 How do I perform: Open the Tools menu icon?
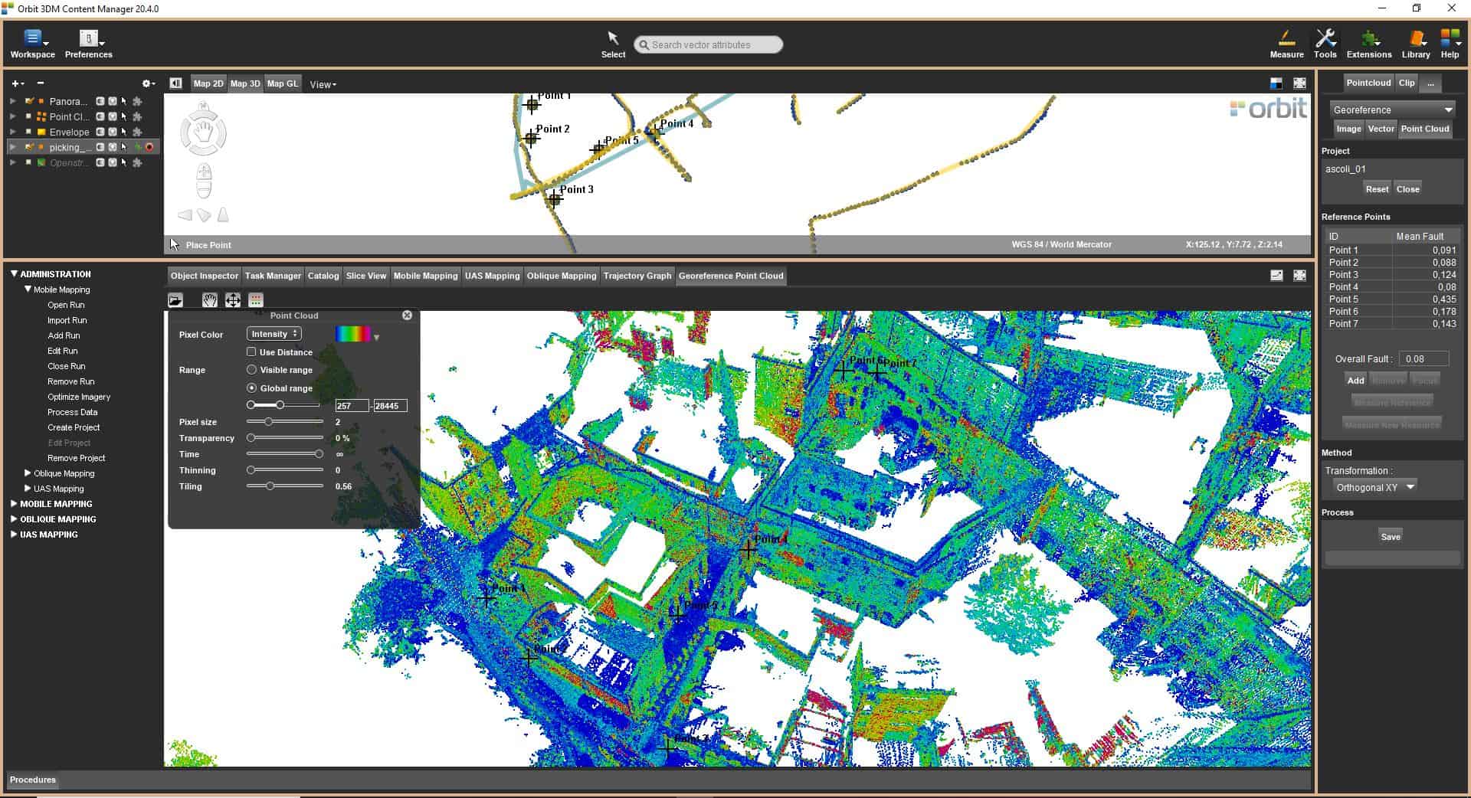point(1325,43)
